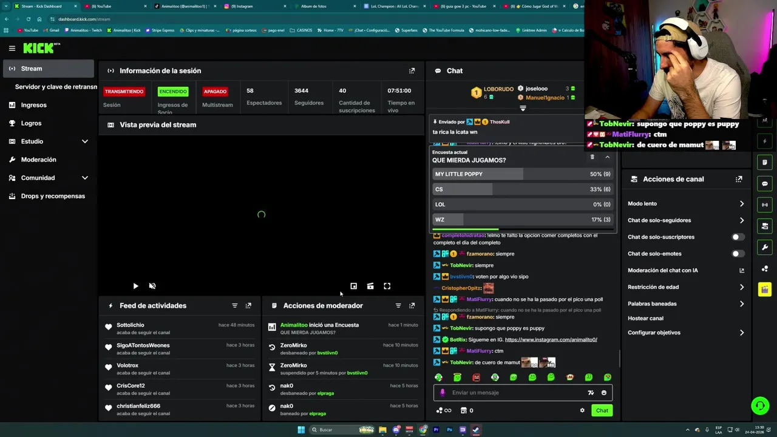Viewport: 777px width, 437px height.
Task: Click the yellow clip icon in the right sidebar
Action: tap(765, 290)
